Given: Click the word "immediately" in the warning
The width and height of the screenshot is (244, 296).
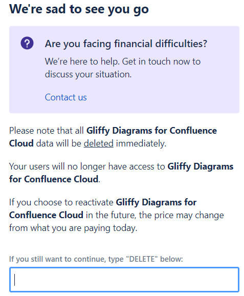Looking at the screenshot, I should point(141,143).
